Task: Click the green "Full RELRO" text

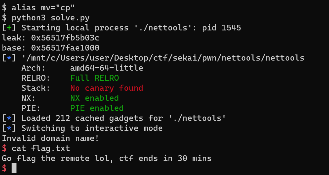Action: click(x=95, y=78)
